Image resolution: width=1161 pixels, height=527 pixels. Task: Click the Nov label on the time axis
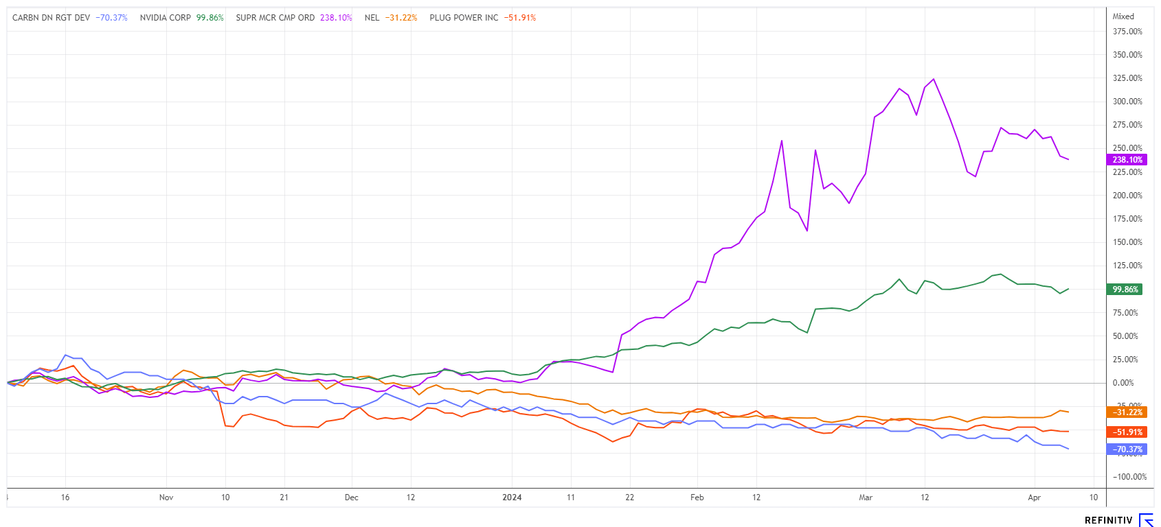pyautogui.click(x=166, y=497)
